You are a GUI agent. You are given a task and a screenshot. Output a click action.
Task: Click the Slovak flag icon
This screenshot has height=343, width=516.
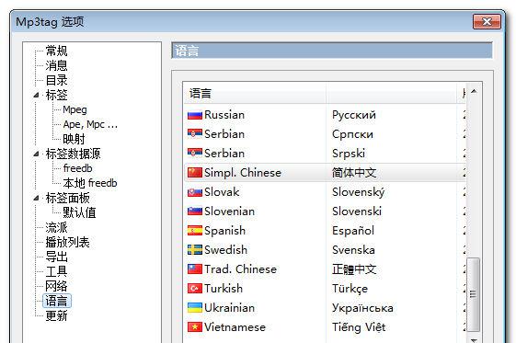click(194, 192)
